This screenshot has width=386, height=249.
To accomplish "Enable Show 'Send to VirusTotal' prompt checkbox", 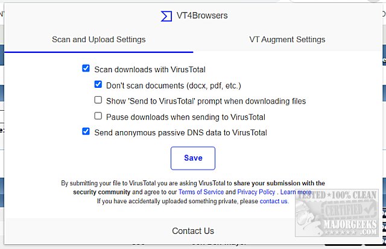I will pos(98,100).
